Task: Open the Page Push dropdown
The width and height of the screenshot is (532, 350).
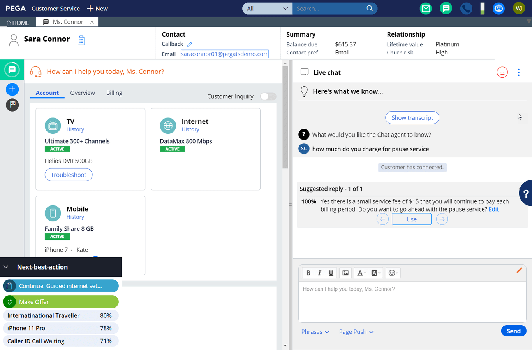Action: click(x=356, y=331)
